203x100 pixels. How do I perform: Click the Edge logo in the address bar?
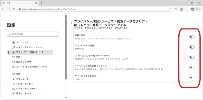pos(20,9)
